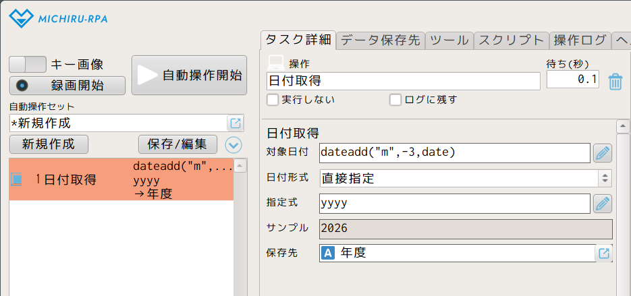The height and width of the screenshot is (296, 631).
Task: Click the blue step icon in 日付取得 row
Action: click(18, 179)
